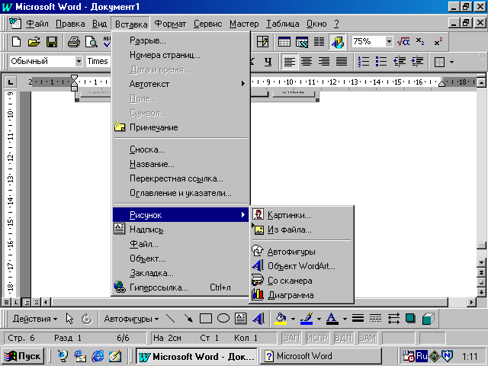Click the Times font name box
The height and width of the screenshot is (366, 488).
98,61
